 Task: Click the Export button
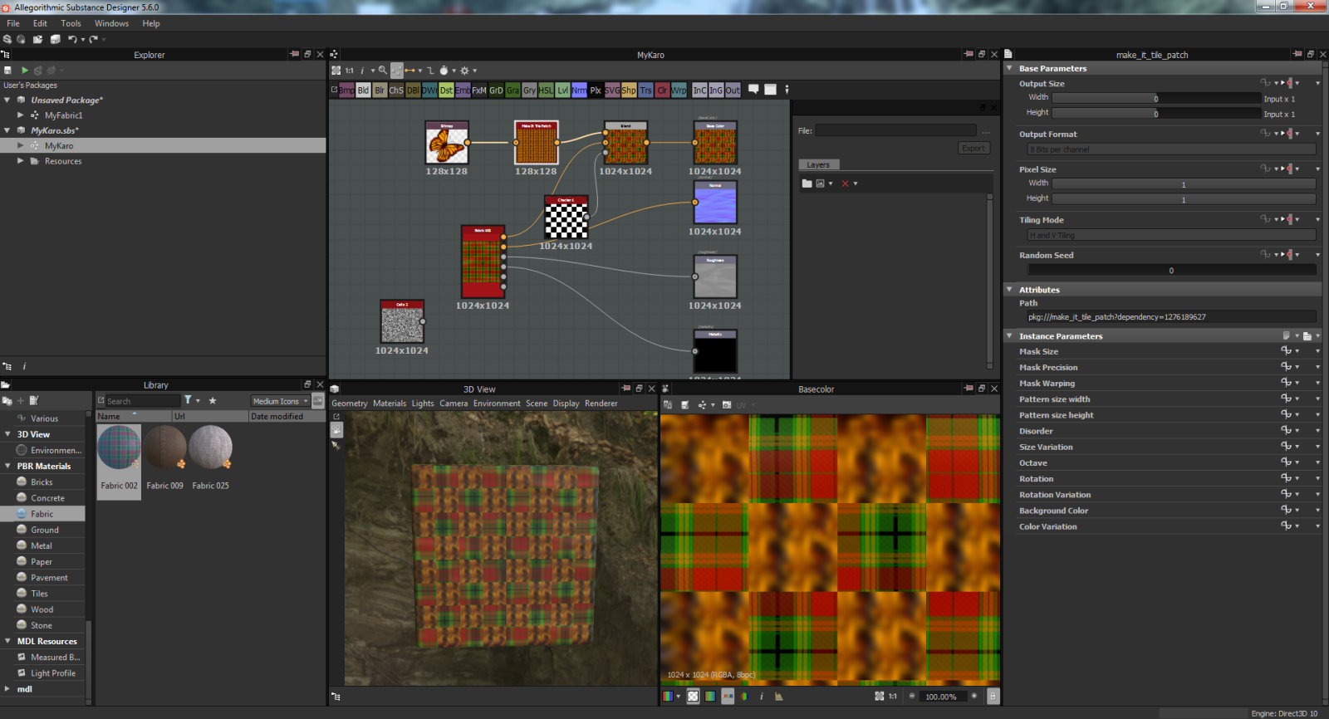coord(973,148)
